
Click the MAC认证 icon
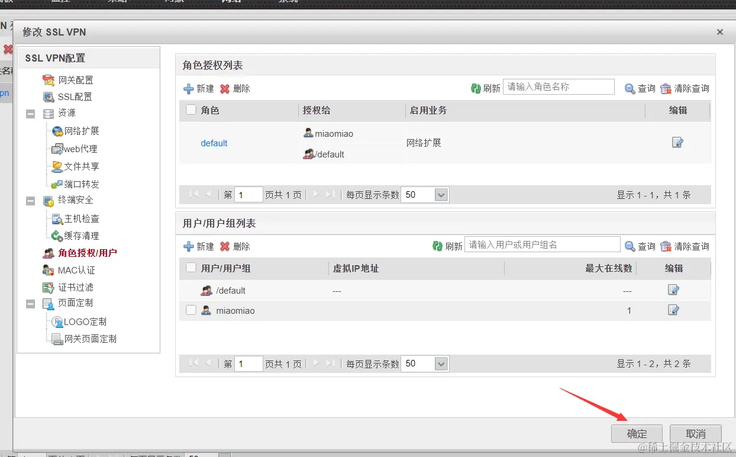49,270
